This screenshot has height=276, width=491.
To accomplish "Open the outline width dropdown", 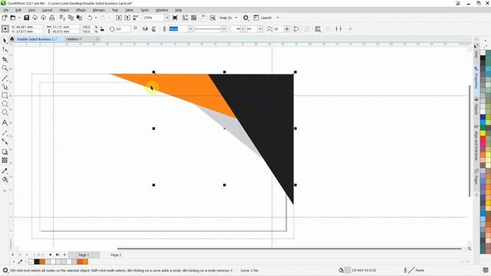I will [190, 29].
